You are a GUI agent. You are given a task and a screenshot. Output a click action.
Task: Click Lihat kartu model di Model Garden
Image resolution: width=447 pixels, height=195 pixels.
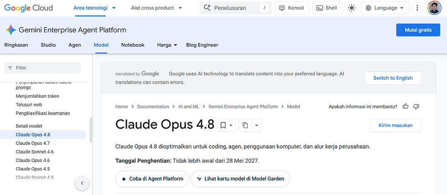(x=240, y=179)
